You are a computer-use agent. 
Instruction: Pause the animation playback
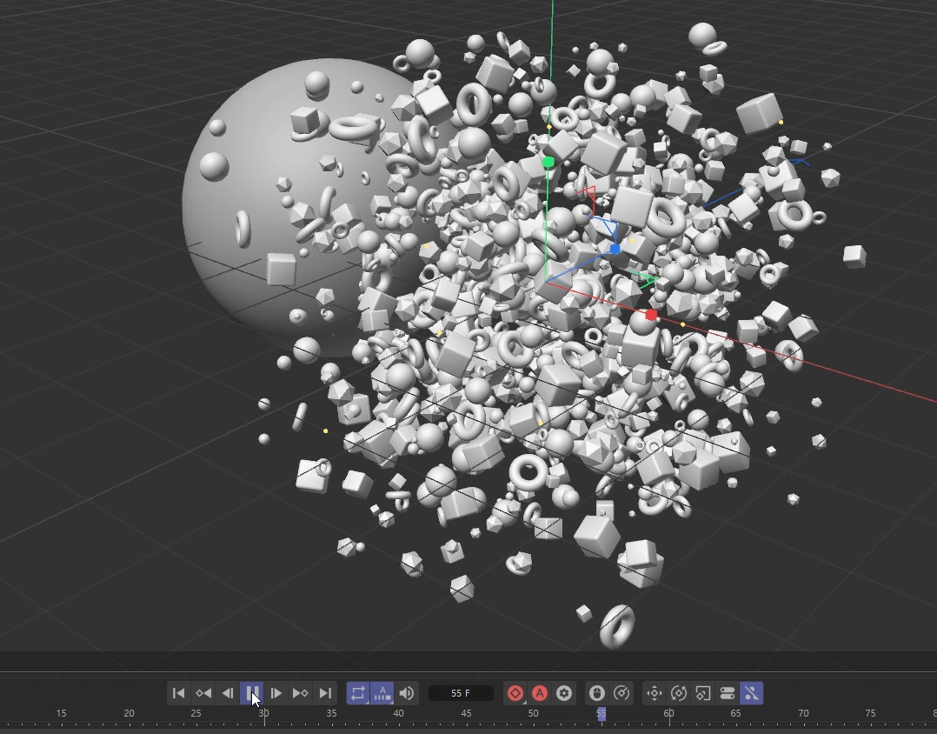[x=251, y=693]
